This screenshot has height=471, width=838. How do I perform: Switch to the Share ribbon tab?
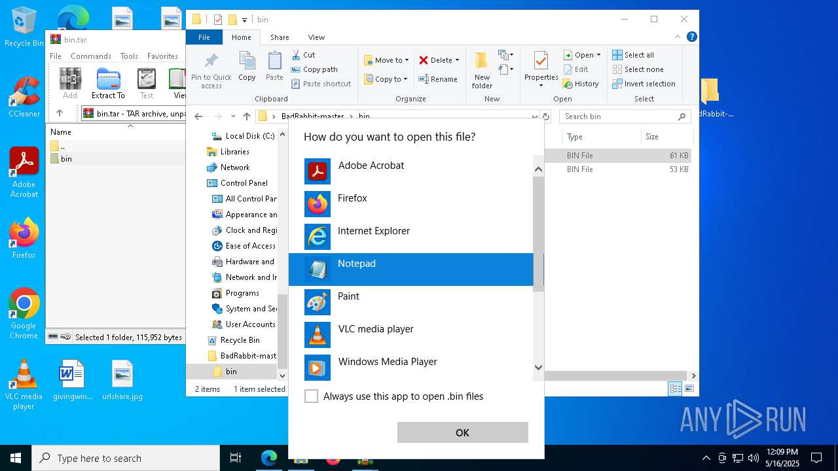(x=280, y=37)
